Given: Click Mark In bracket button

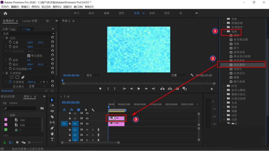Looking at the screenshot, I should pyautogui.click(x=108, y=89).
